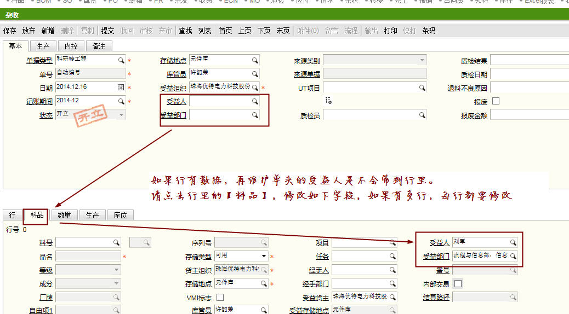Focus the 质检结果 input field

point(530,60)
